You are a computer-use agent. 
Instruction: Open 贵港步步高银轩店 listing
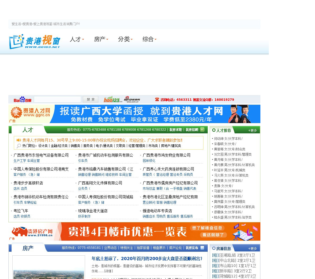pos(28,183)
